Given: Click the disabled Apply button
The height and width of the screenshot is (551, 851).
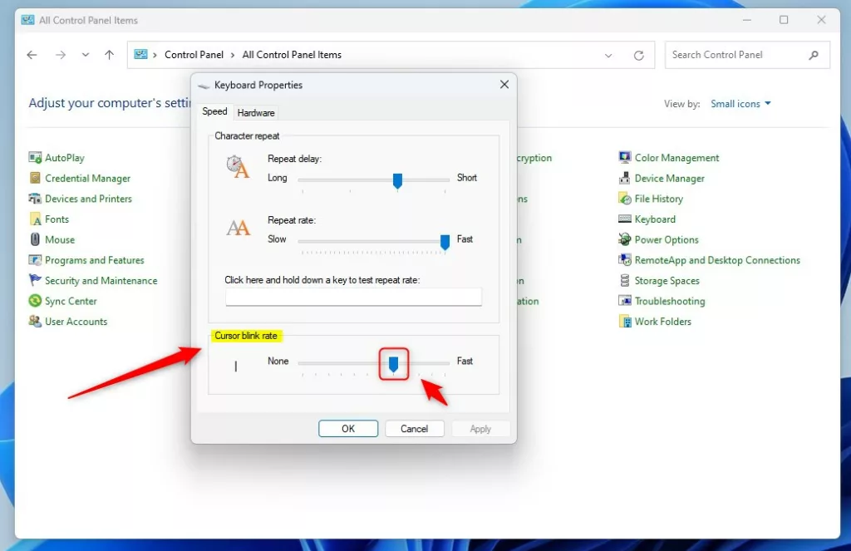Looking at the screenshot, I should pos(480,428).
